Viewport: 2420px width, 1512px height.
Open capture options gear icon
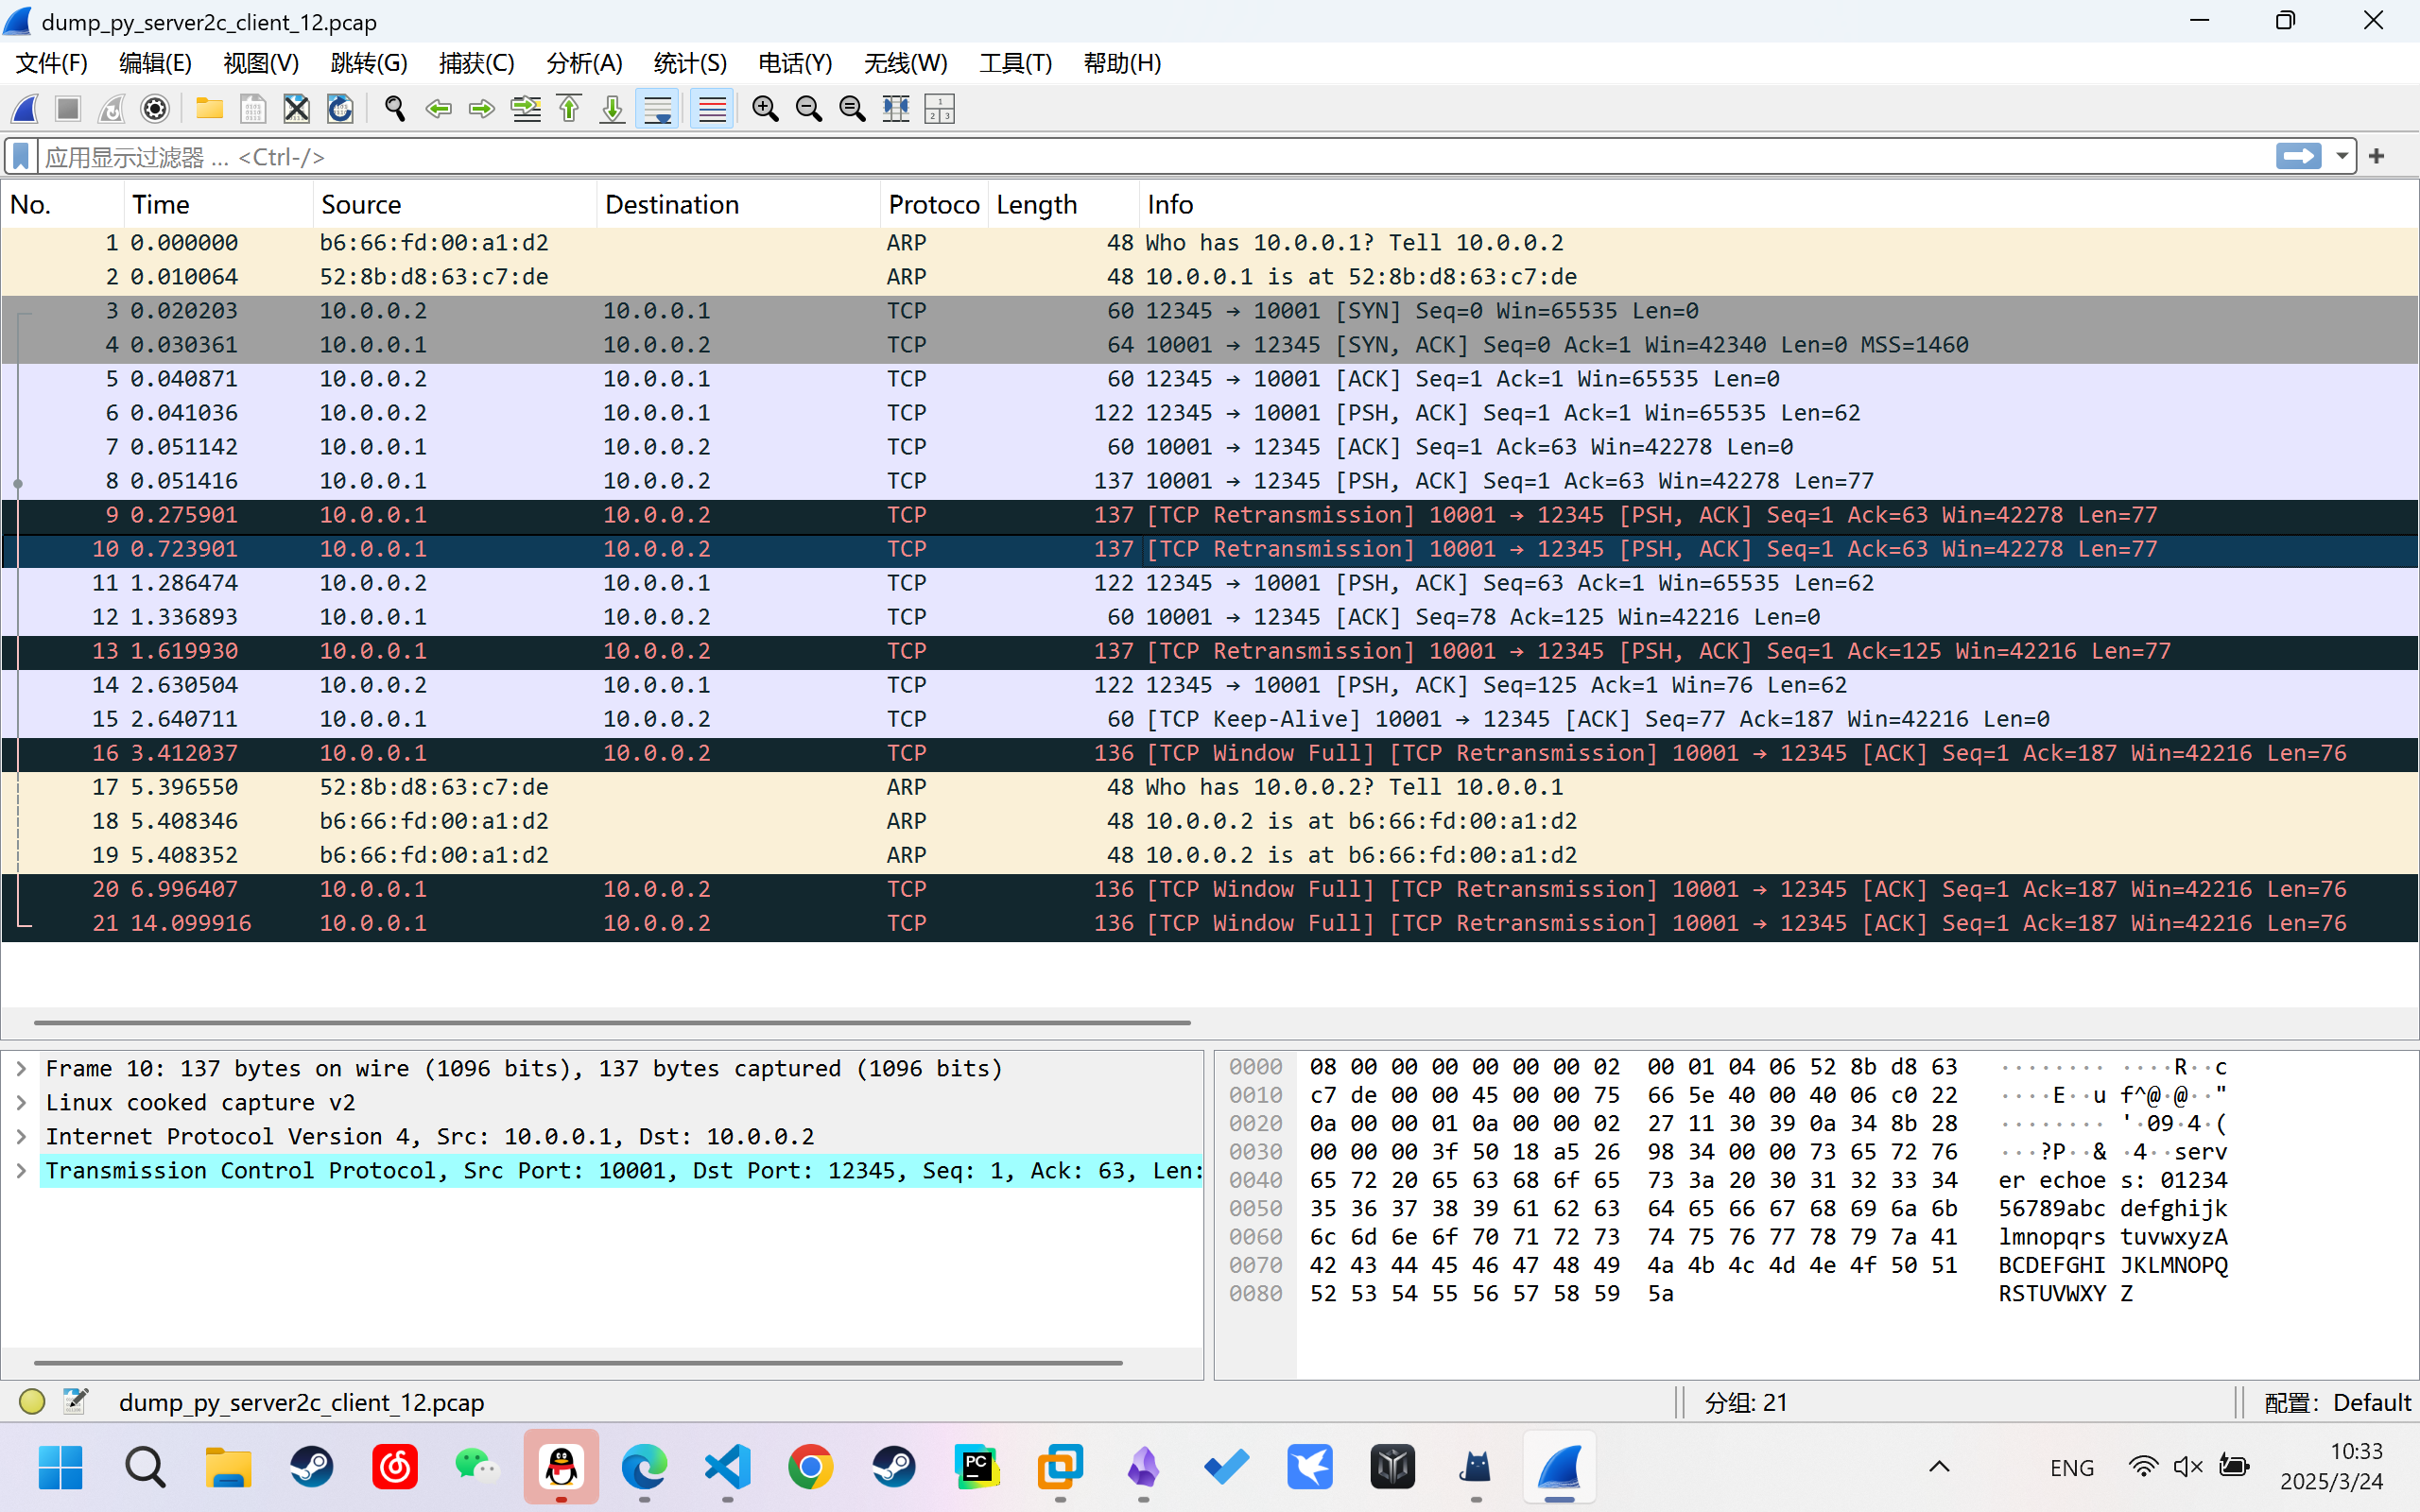(x=155, y=109)
